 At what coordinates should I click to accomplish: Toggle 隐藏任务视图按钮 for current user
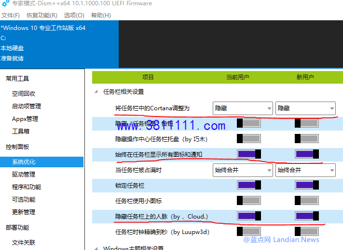coord(249,123)
